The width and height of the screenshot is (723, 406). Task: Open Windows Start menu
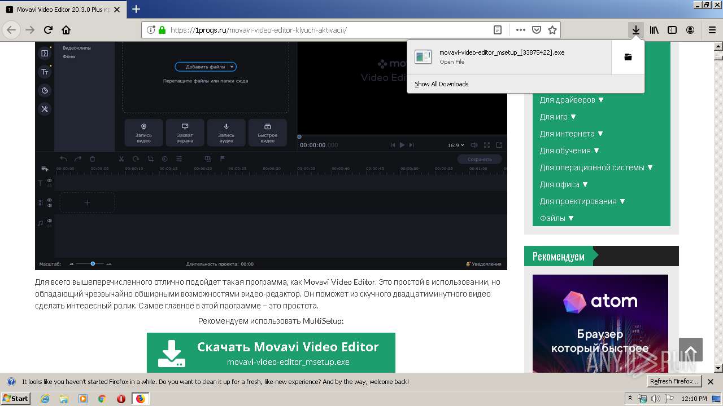15,399
